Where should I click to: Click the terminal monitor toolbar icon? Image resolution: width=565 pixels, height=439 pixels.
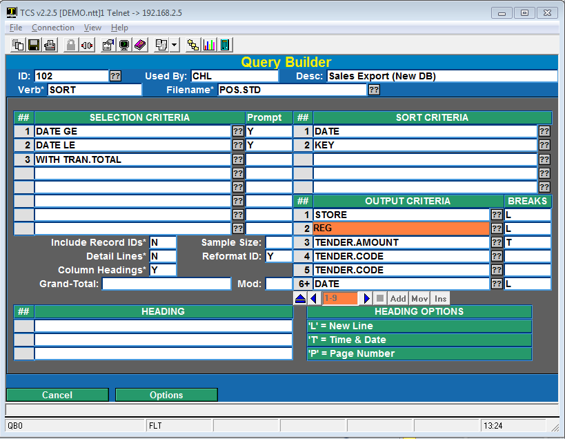[124, 46]
